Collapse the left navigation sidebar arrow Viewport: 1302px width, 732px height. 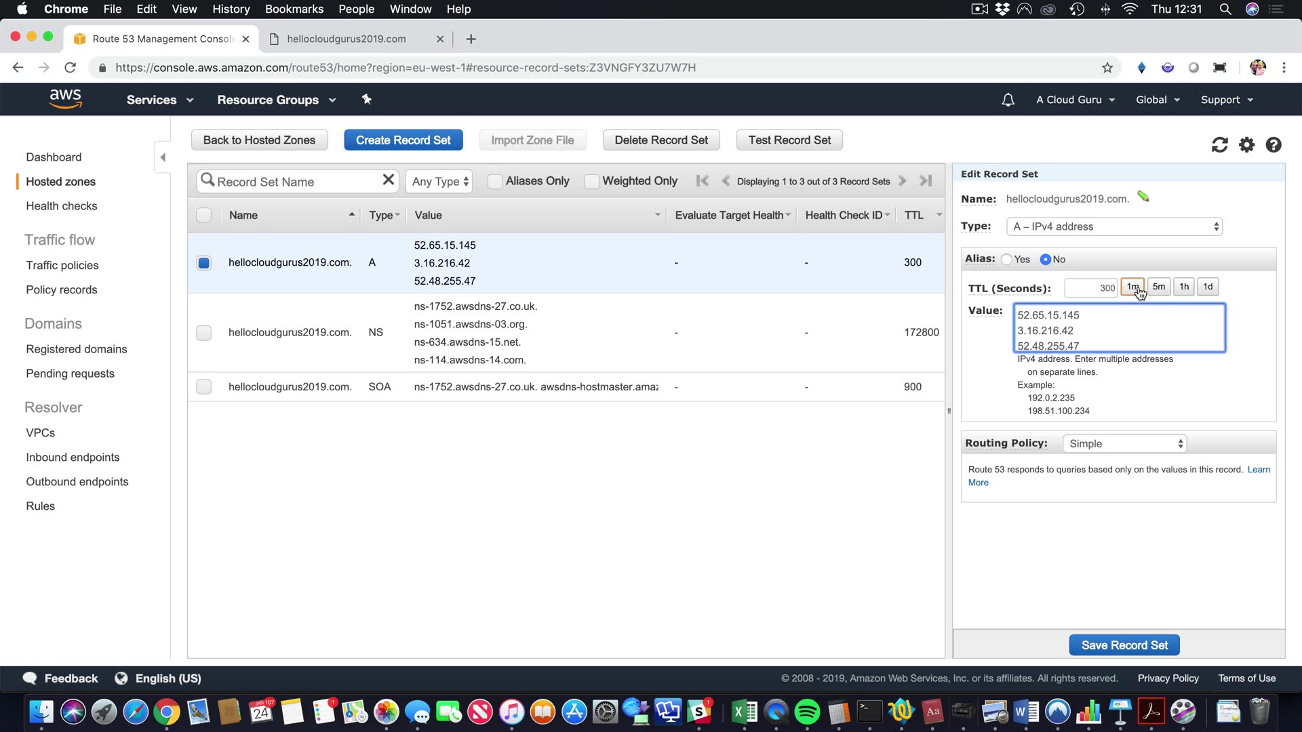163,157
